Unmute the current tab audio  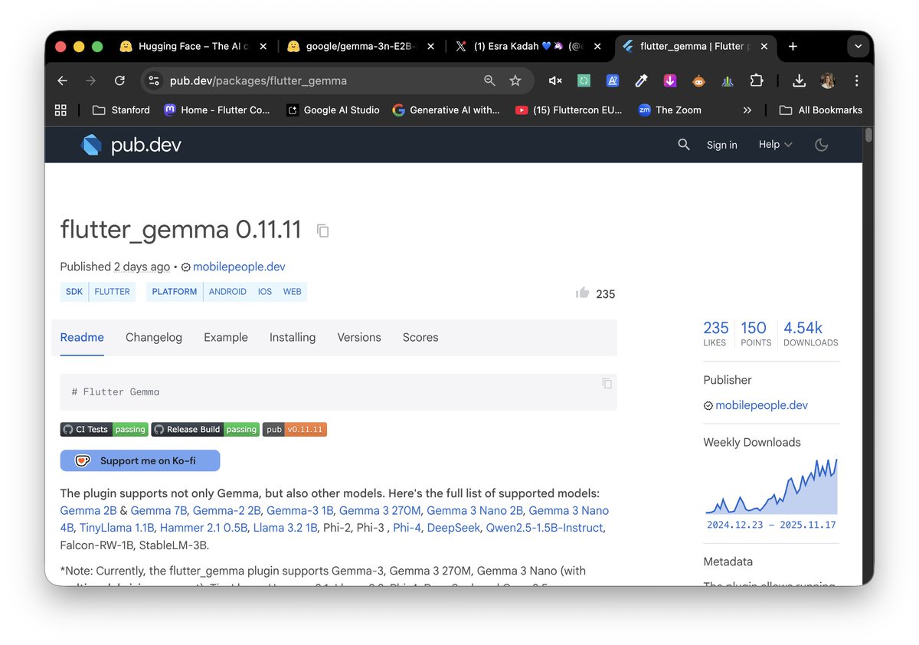click(554, 80)
